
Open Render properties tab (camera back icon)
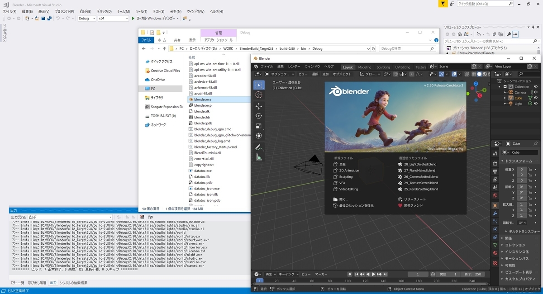click(495, 163)
